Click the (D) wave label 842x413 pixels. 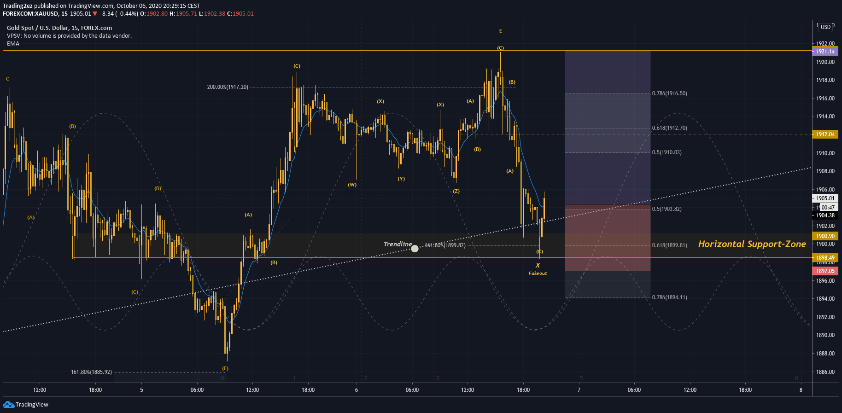(158, 188)
